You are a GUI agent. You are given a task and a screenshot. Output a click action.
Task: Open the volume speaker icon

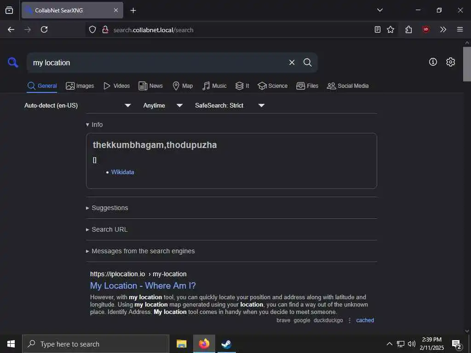coord(412,344)
